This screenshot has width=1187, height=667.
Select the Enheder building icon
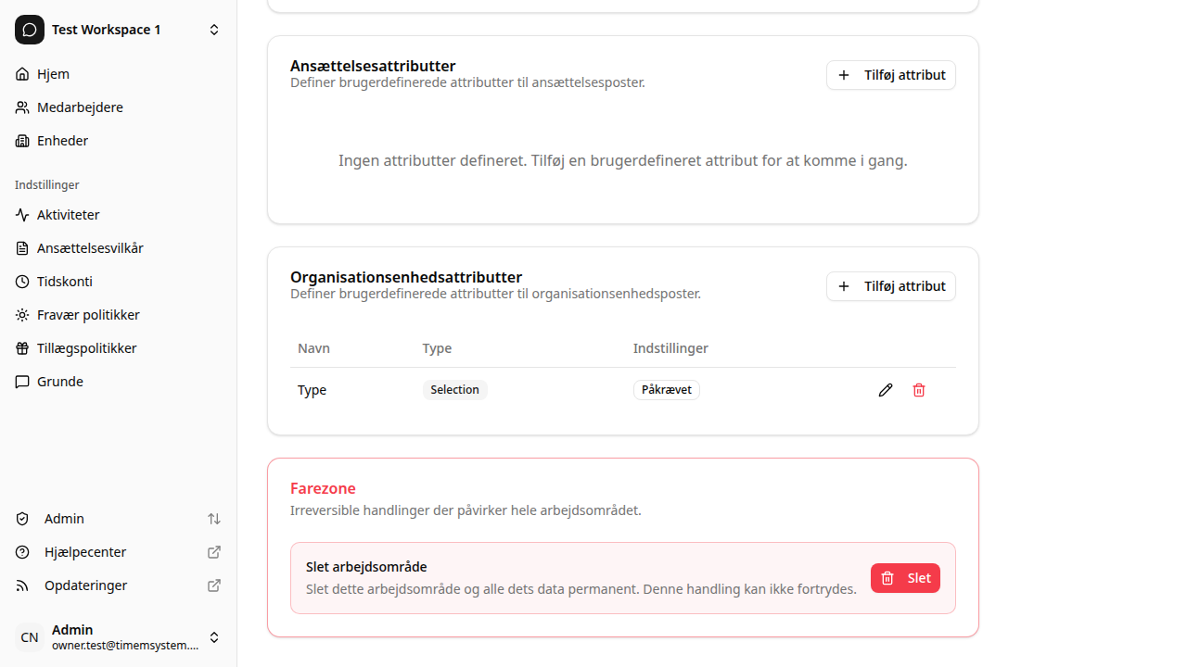point(22,140)
